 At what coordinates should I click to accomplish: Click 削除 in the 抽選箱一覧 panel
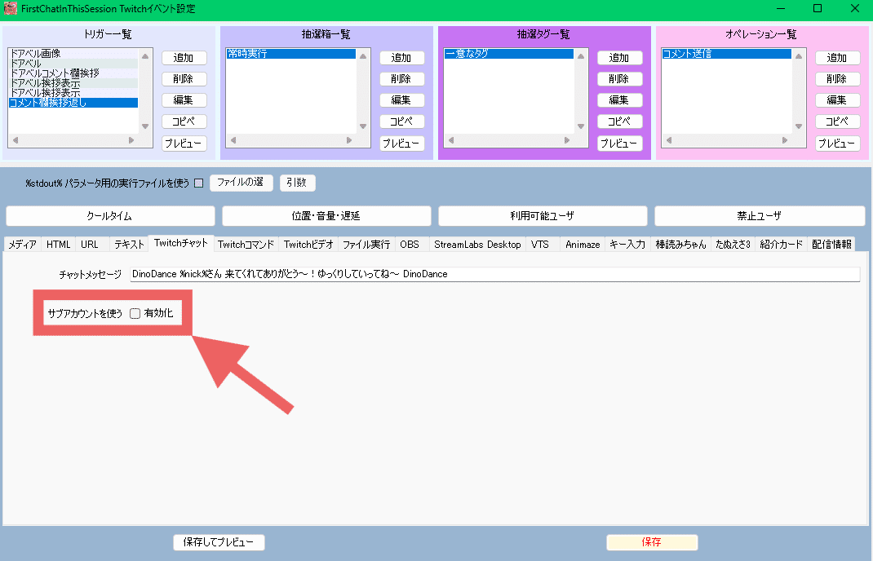[x=401, y=78]
